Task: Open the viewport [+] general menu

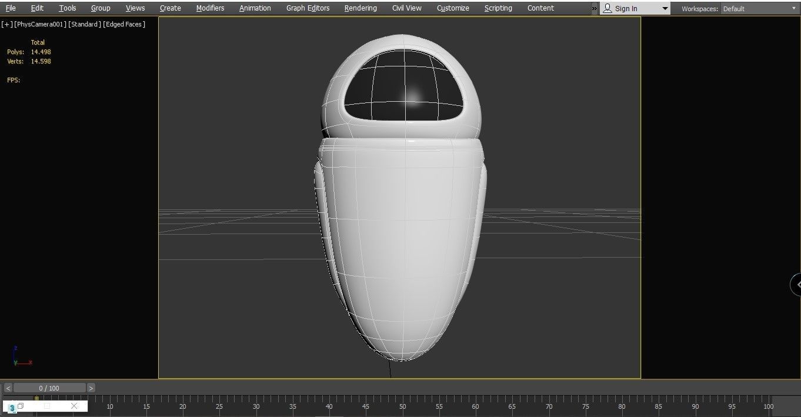Action: pyautogui.click(x=7, y=24)
